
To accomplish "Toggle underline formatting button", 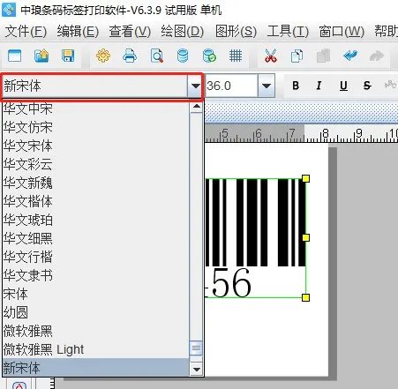I will click(343, 86).
